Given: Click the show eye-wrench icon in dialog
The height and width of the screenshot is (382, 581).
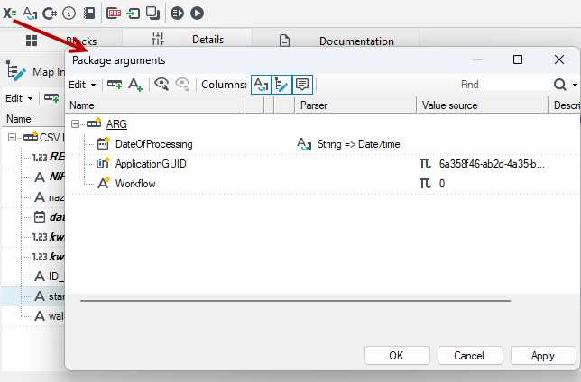Looking at the screenshot, I should [x=161, y=85].
